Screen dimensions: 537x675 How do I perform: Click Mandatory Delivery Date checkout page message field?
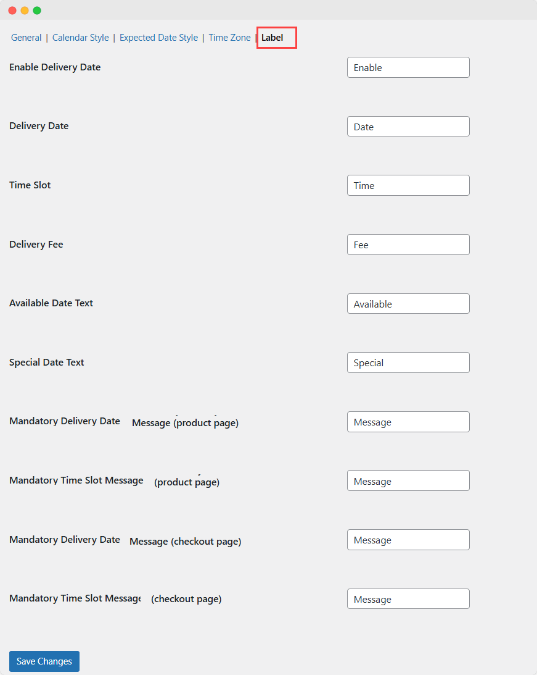coord(408,540)
